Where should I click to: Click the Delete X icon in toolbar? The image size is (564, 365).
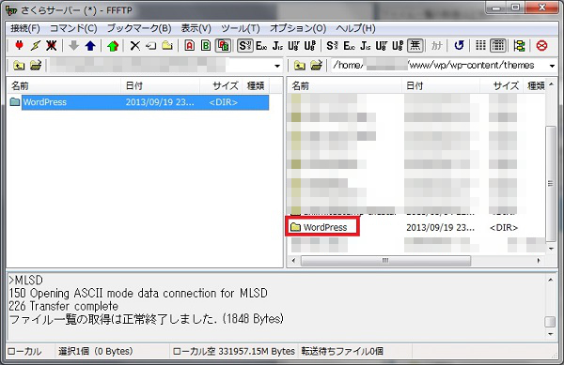tap(135, 46)
